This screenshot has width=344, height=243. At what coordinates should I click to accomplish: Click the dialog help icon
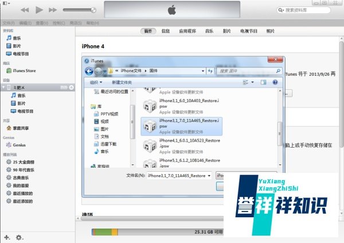click(x=275, y=82)
